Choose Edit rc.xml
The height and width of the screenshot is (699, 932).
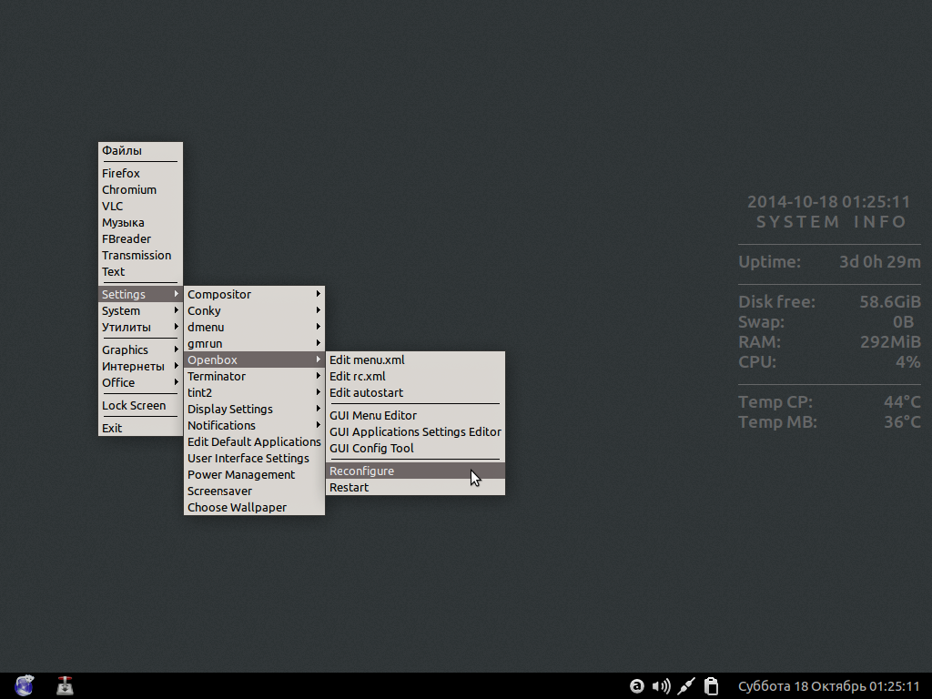click(x=415, y=376)
